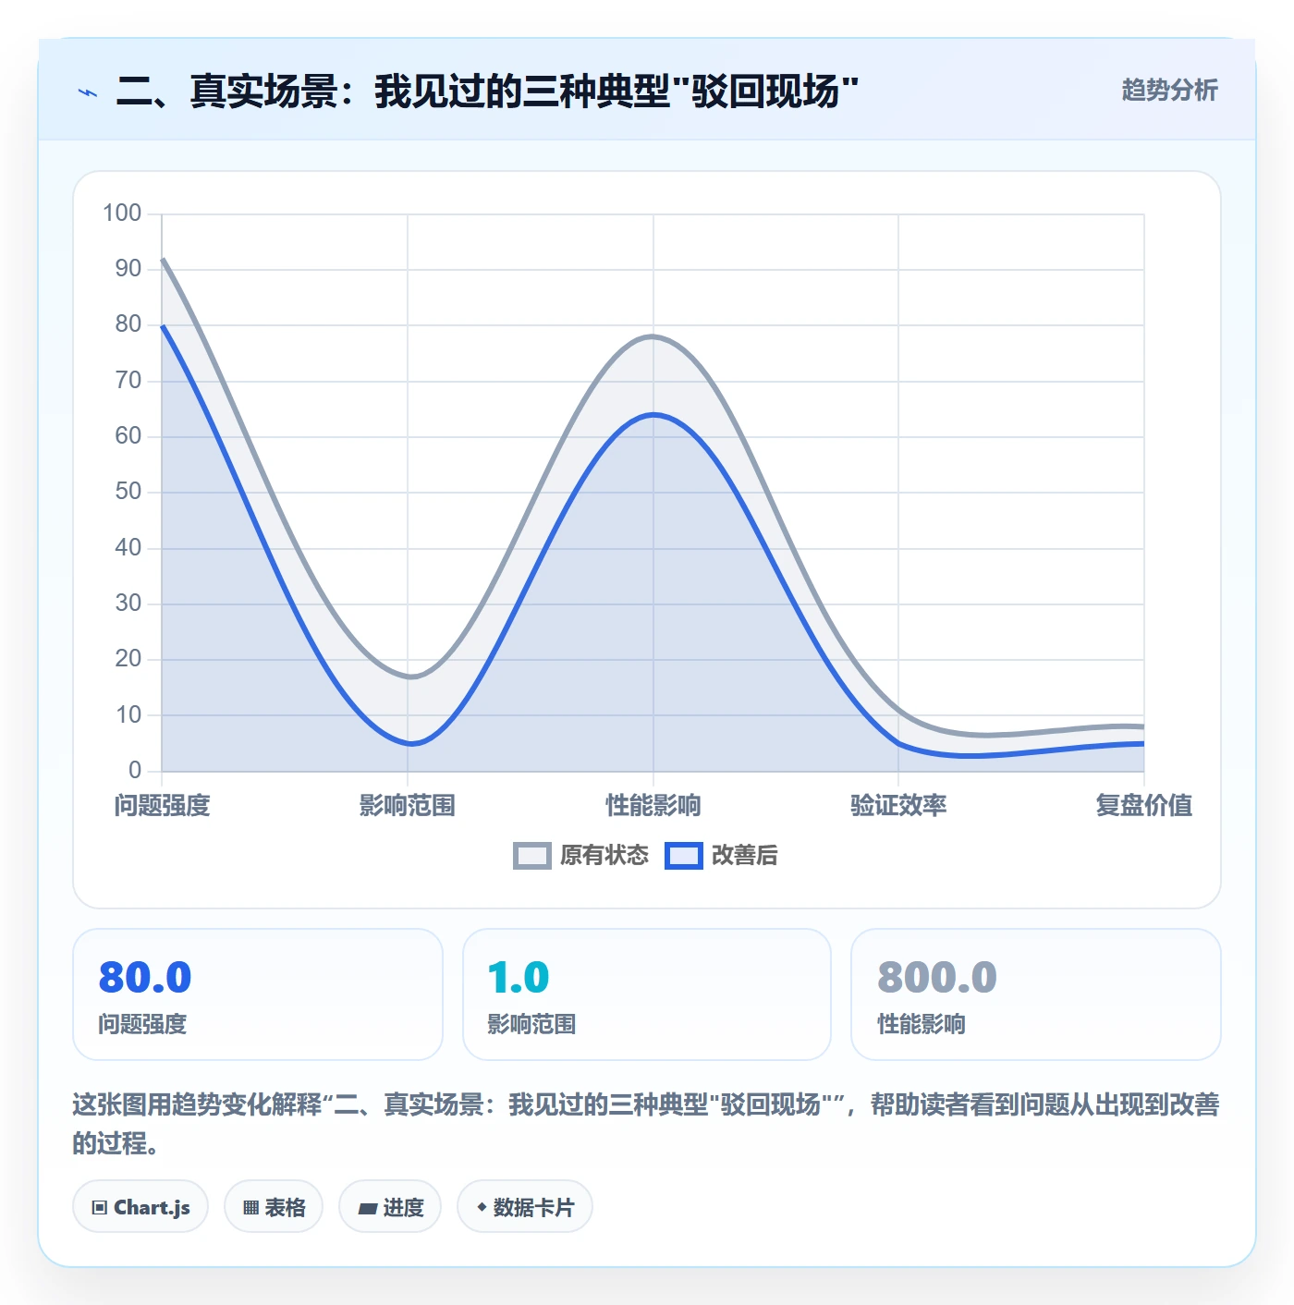Click the 复盘价值 x-axis label
1294x1305 pixels.
tap(1144, 806)
